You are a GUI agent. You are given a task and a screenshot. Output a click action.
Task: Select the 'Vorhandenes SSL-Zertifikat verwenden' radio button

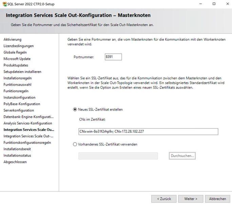point(75,144)
